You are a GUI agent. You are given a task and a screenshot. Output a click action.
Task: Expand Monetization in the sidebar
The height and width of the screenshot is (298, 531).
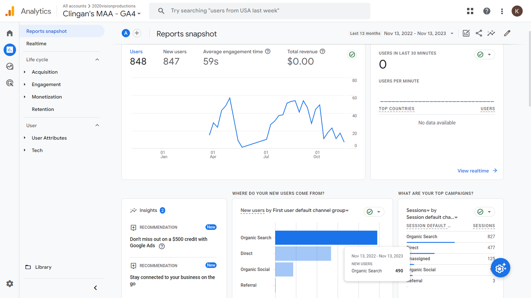(x=25, y=97)
